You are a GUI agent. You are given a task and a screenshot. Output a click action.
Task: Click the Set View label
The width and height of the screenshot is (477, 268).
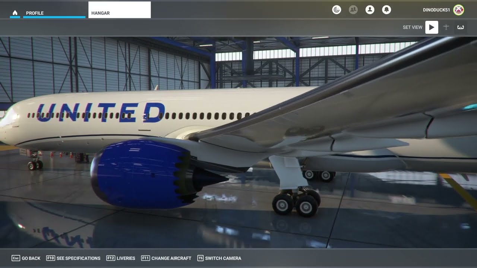(413, 27)
